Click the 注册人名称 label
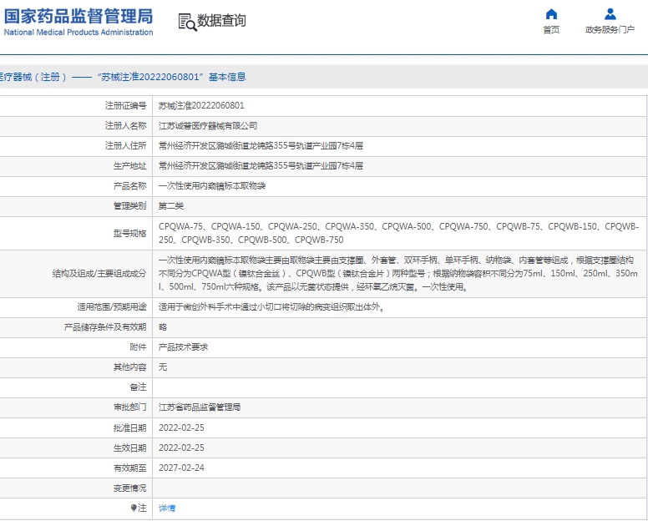 point(125,125)
